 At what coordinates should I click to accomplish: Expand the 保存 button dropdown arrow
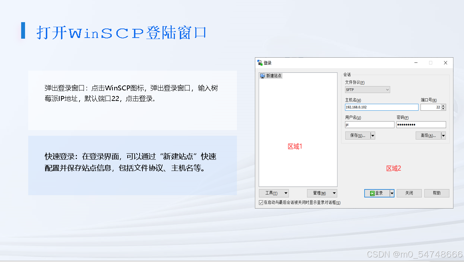[373, 135]
